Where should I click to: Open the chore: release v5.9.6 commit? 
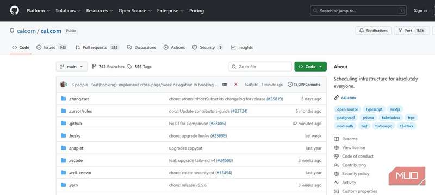[x=188, y=185]
